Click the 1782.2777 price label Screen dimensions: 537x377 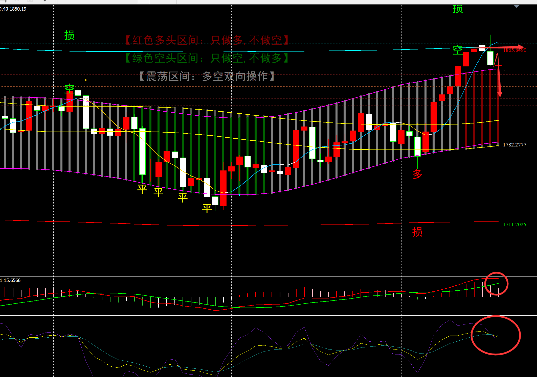[x=514, y=145]
